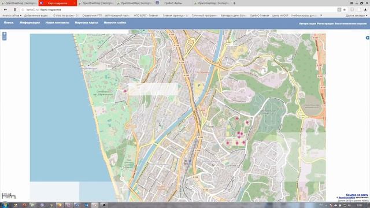Open the Типичный програм... bookmark
The height and width of the screenshot is (208, 370).
[x=204, y=16]
